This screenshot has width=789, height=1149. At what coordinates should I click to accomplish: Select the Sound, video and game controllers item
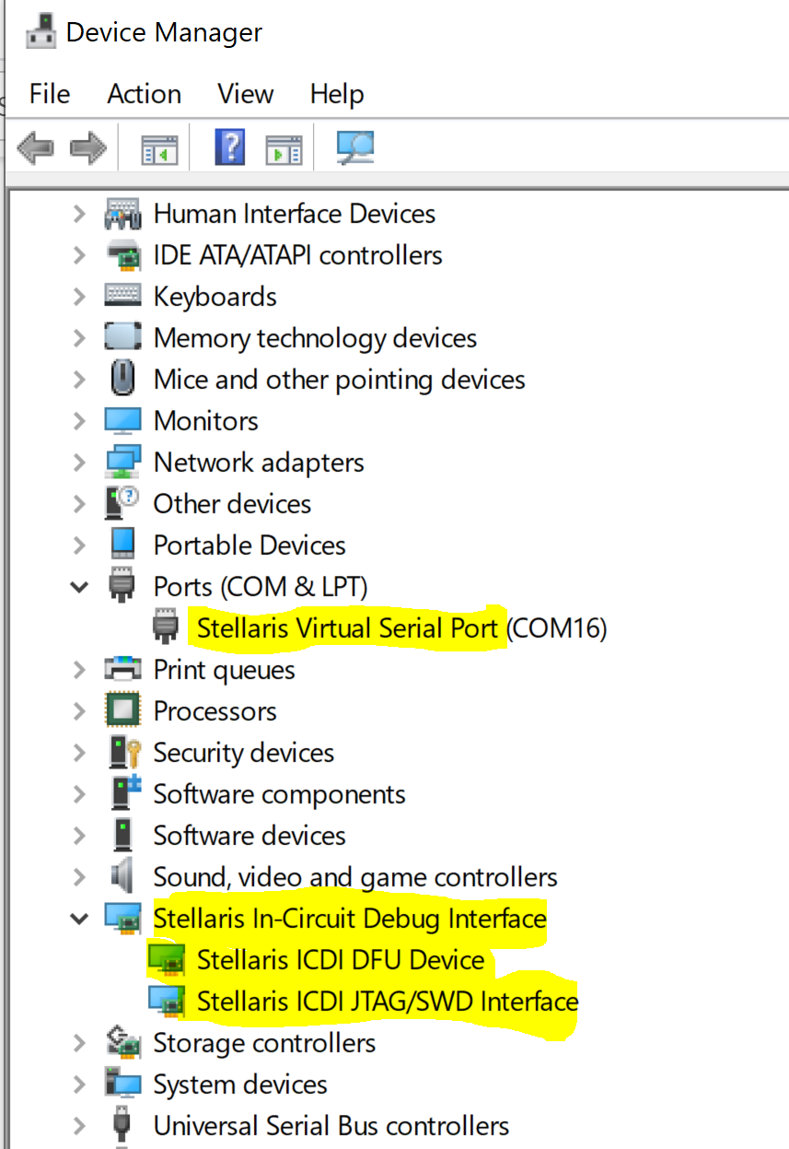coord(355,877)
